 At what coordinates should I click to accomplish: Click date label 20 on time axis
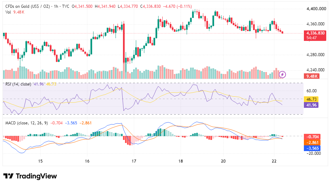[223, 161]
